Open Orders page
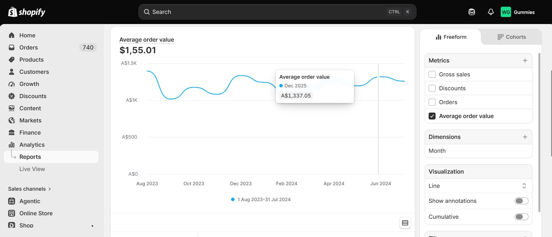This screenshot has width=552, height=237. pos(29,47)
